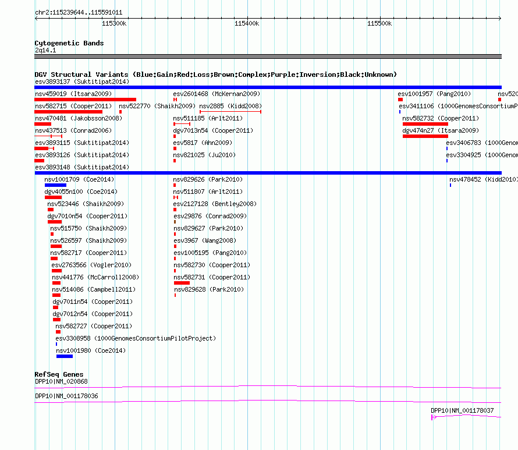
Task: Click the nsv1001980 (Coe2014) label
Action: click(91, 350)
